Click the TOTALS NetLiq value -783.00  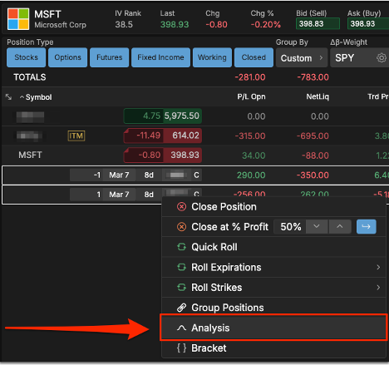tap(313, 77)
